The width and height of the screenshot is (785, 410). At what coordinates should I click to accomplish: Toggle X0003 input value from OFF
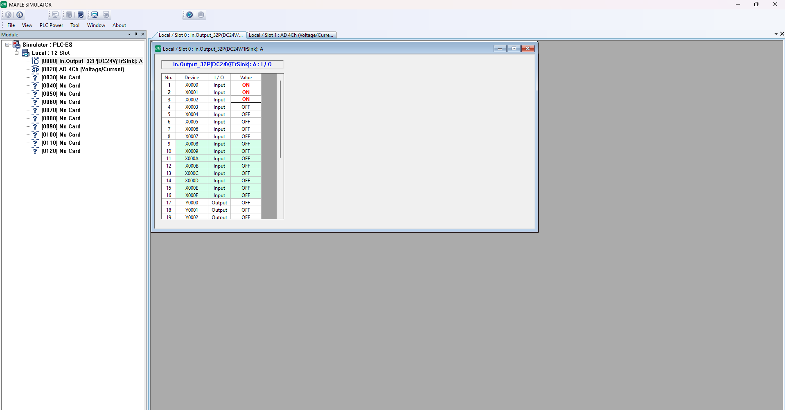pyautogui.click(x=246, y=107)
